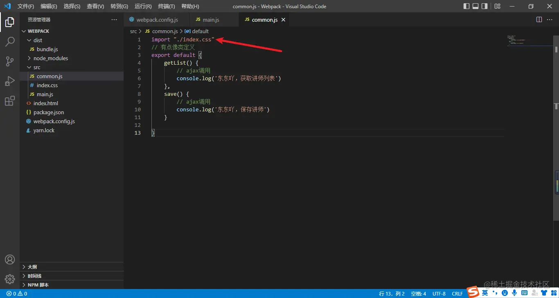Change indentation via 空格: 4

coord(419,293)
